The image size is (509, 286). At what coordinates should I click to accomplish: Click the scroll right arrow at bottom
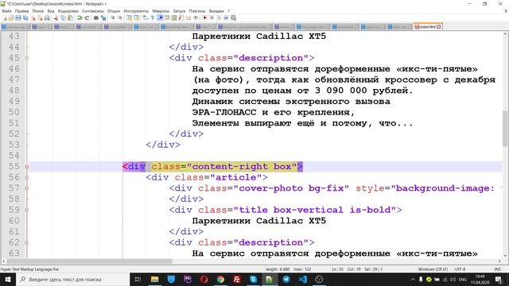click(499, 261)
